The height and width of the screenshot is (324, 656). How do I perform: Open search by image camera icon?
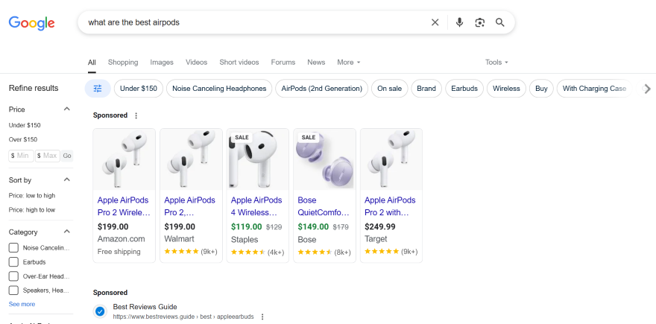coord(479,22)
